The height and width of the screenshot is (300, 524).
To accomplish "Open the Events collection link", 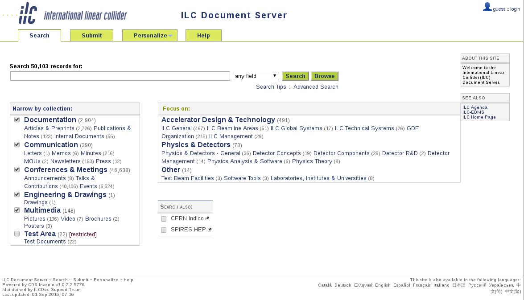I will (88, 186).
